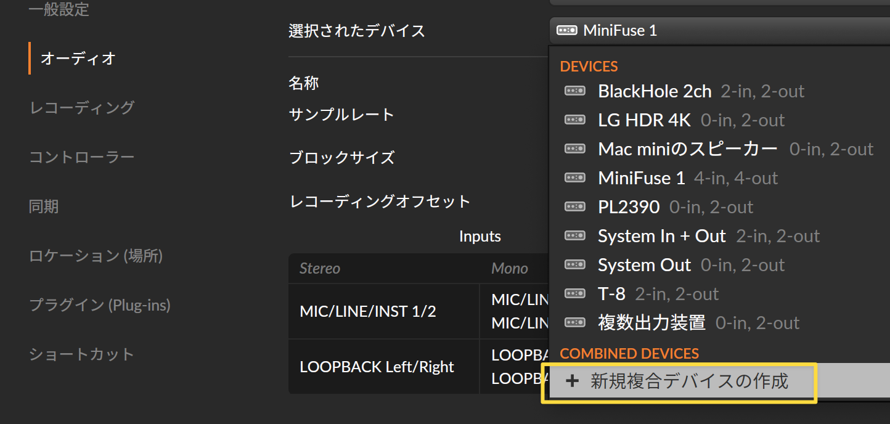Click the device icon beside 複数出力装置
The image size is (890, 424).
click(575, 323)
